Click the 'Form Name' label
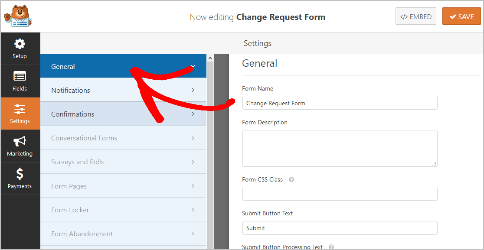 click(x=258, y=88)
